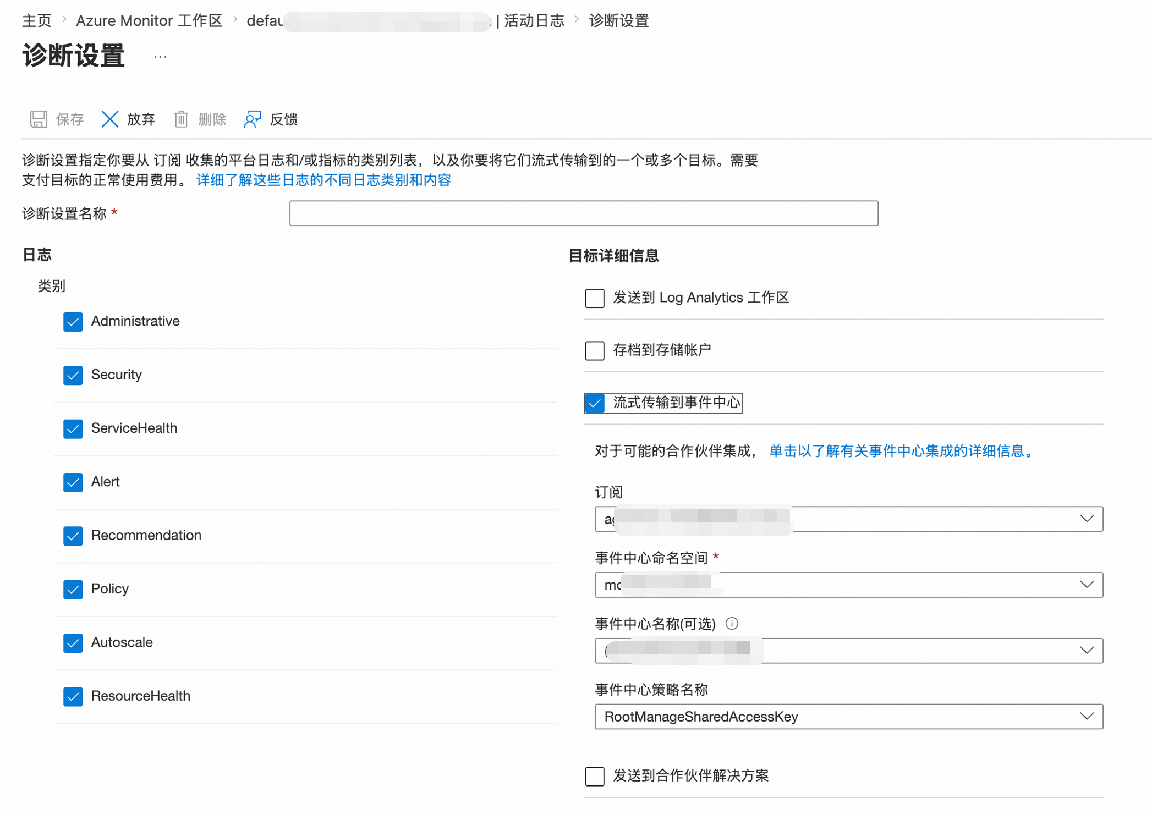
Task: Click the feedback (反馈) person icon
Action: 253,119
